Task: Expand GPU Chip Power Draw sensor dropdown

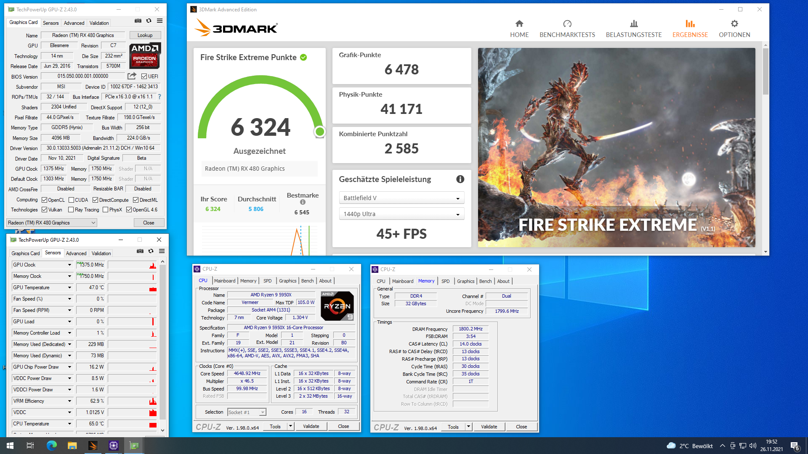Action: tap(69, 367)
